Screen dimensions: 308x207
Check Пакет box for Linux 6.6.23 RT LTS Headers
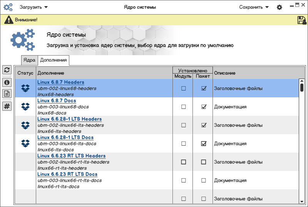204,162
